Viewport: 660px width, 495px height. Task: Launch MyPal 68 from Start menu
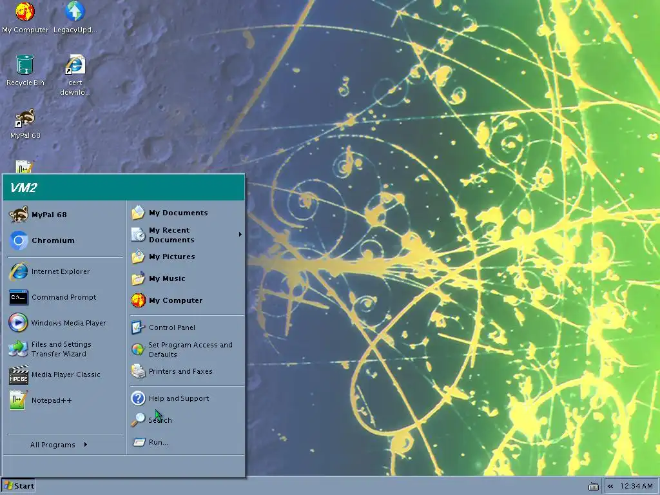coord(64,215)
